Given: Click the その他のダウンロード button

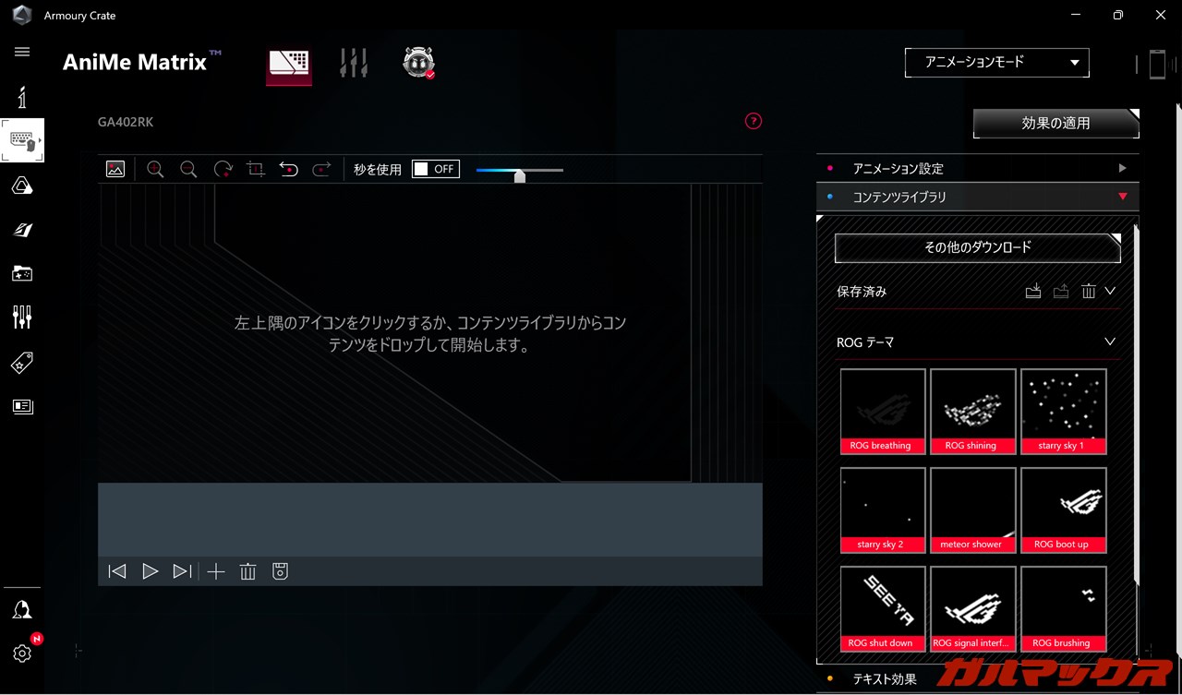Looking at the screenshot, I should (x=977, y=247).
